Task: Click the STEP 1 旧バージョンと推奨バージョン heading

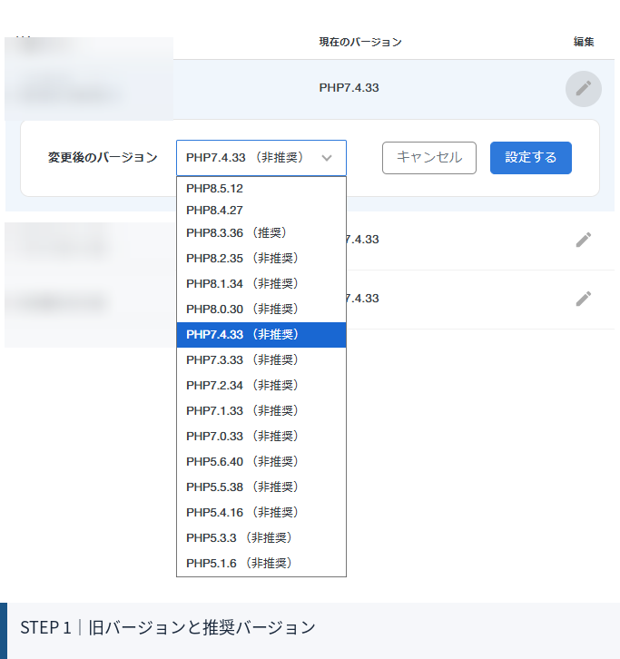Action: click(168, 627)
